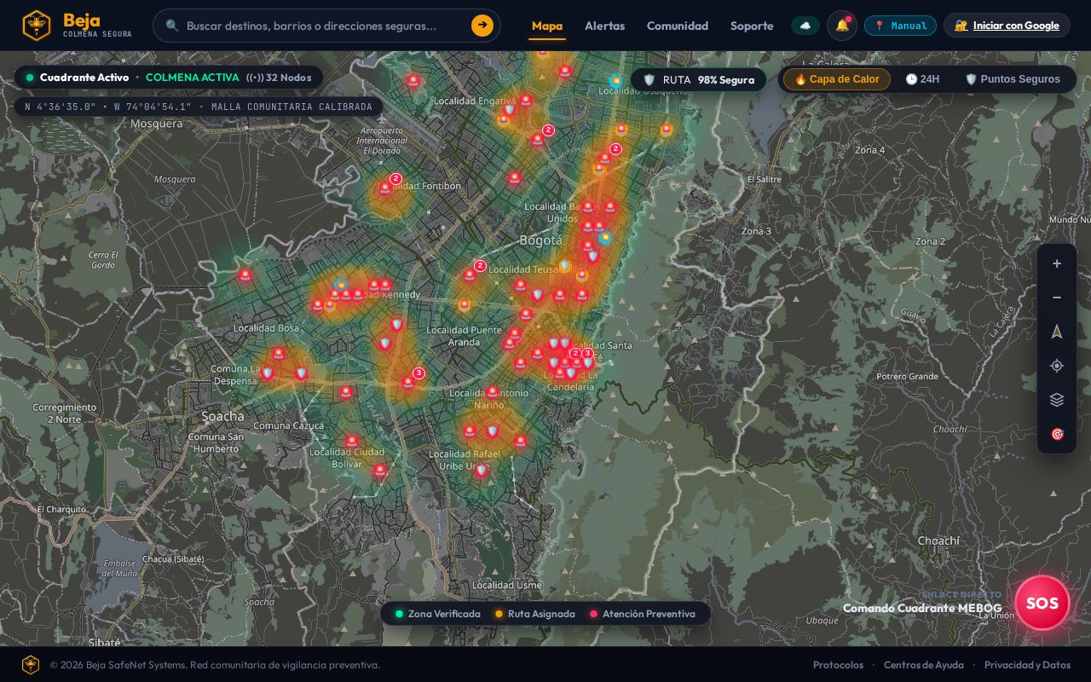Select the alert marker above Localidad Ciudad Bolívar
Image resolution: width=1091 pixels, height=682 pixels.
coord(352,441)
